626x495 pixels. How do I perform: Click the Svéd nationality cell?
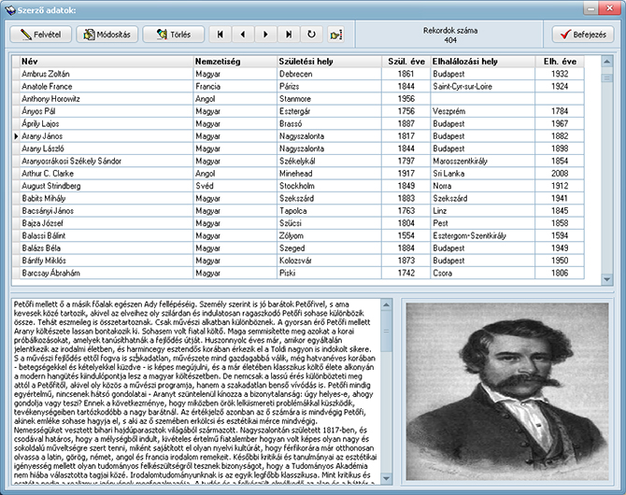click(235, 186)
